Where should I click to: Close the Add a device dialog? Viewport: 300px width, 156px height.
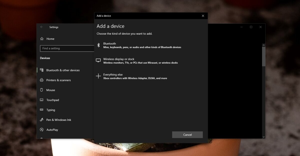[203, 16]
